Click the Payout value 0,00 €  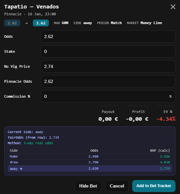click(108, 119)
